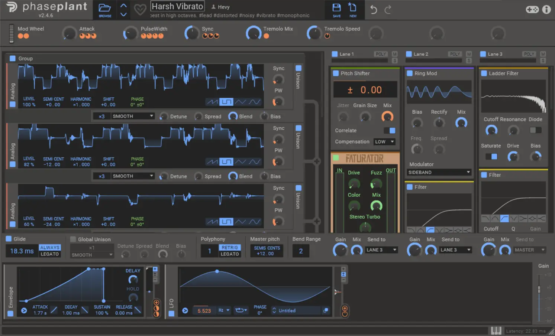Open the keyboard icon in status bar
Screen dimensions: 555x336
(496, 330)
